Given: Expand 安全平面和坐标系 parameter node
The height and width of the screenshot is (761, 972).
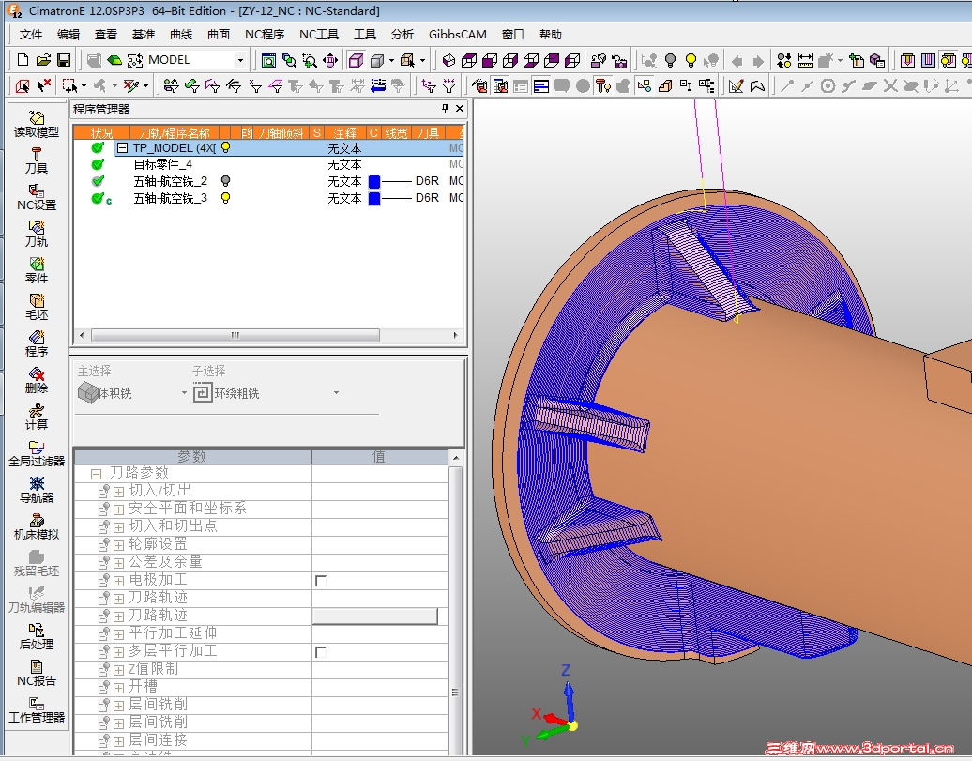Looking at the screenshot, I should click(x=119, y=510).
